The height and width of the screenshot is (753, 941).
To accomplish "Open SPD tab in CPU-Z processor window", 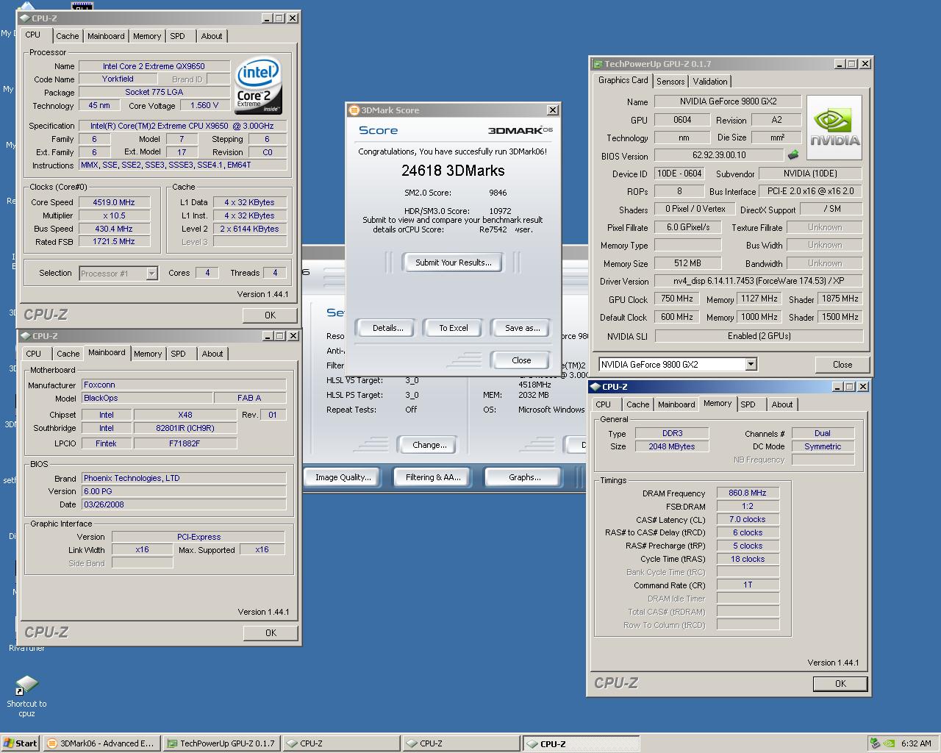I will (x=177, y=36).
